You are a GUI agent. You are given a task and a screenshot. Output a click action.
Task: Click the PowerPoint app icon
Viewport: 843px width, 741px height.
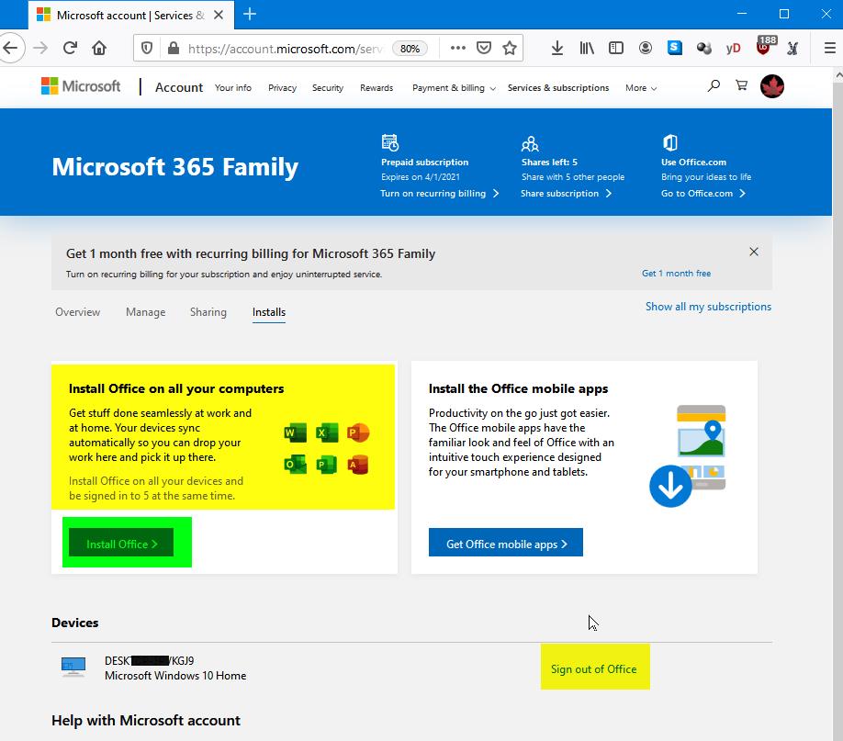point(358,432)
